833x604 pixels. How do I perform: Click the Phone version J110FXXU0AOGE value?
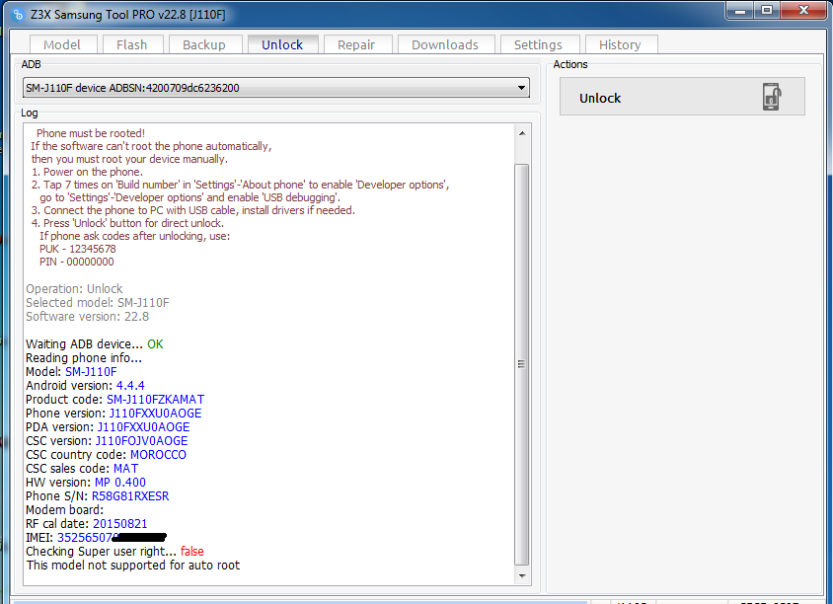[155, 414]
